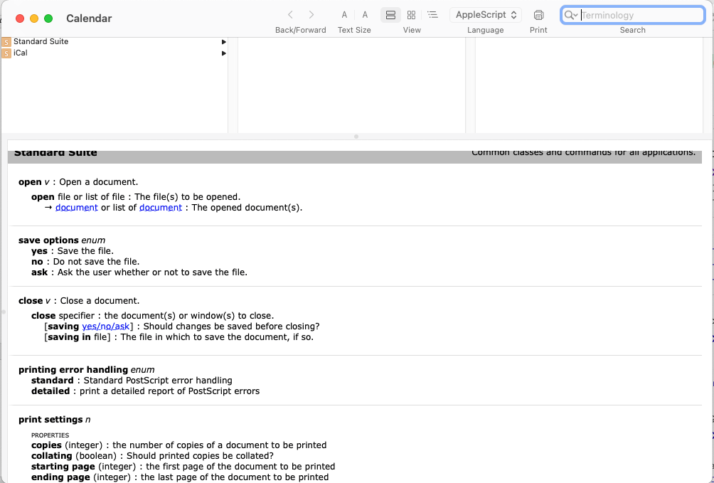The height and width of the screenshot is (483, 714).
Task: Click the PROPERTIES label
Action: click(50, 435)
